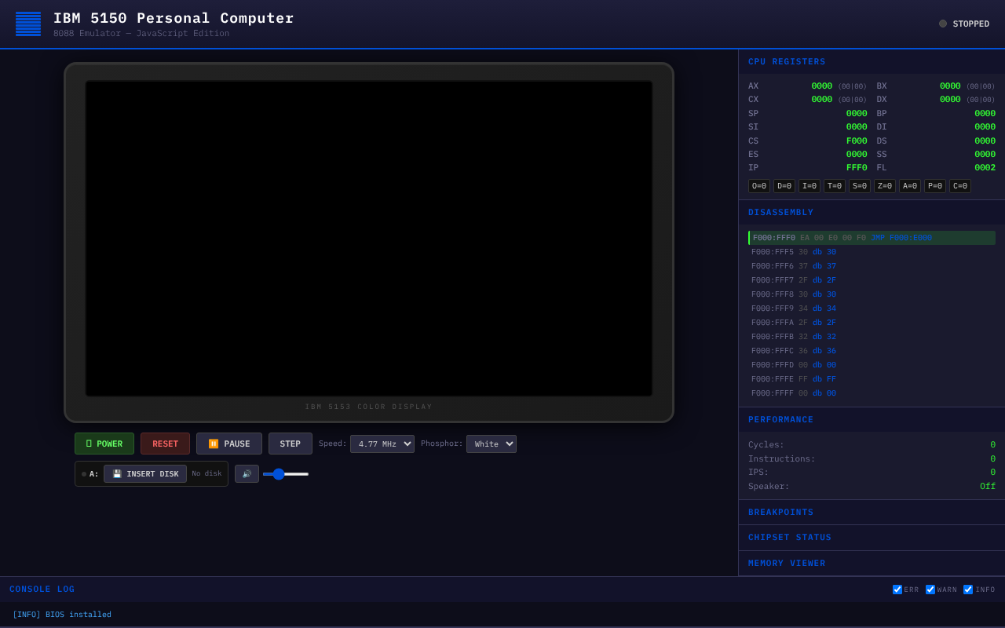Select disassembly line F000:FFF8

(x=872, y=294)
